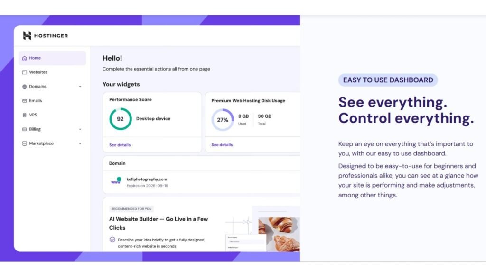Click the VPS database icon

25,115
